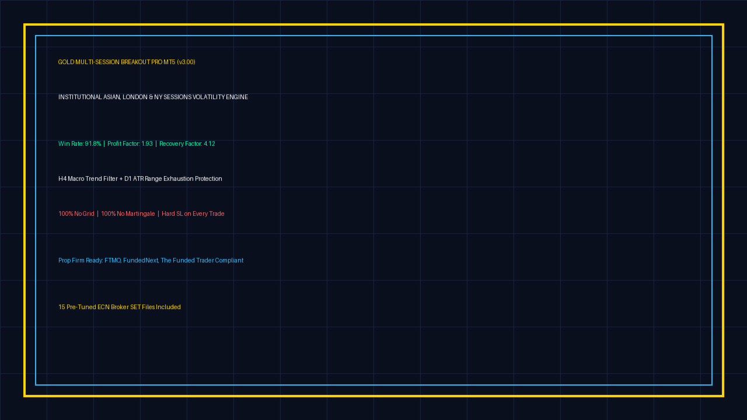The image size is (747, 420).
Task: Select the 'Profit Factor: 1.93' text
Action: pyautogui.click(x=130, y=143)
